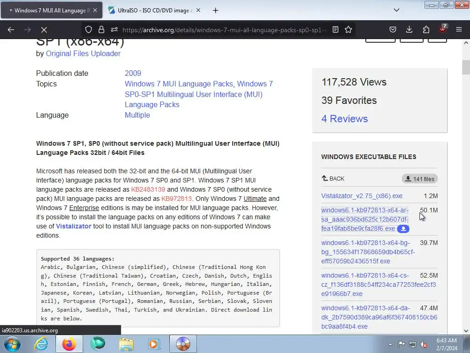The height and width of the screenshot is (353, 470).
Task: Open uBlock extension icon with badge 7
Action: (x=443, y=29)
